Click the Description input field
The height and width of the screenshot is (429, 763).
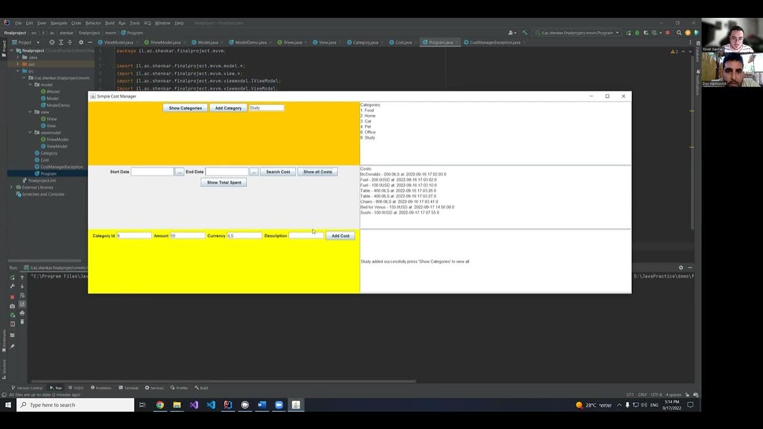click(x=306, y=235)
